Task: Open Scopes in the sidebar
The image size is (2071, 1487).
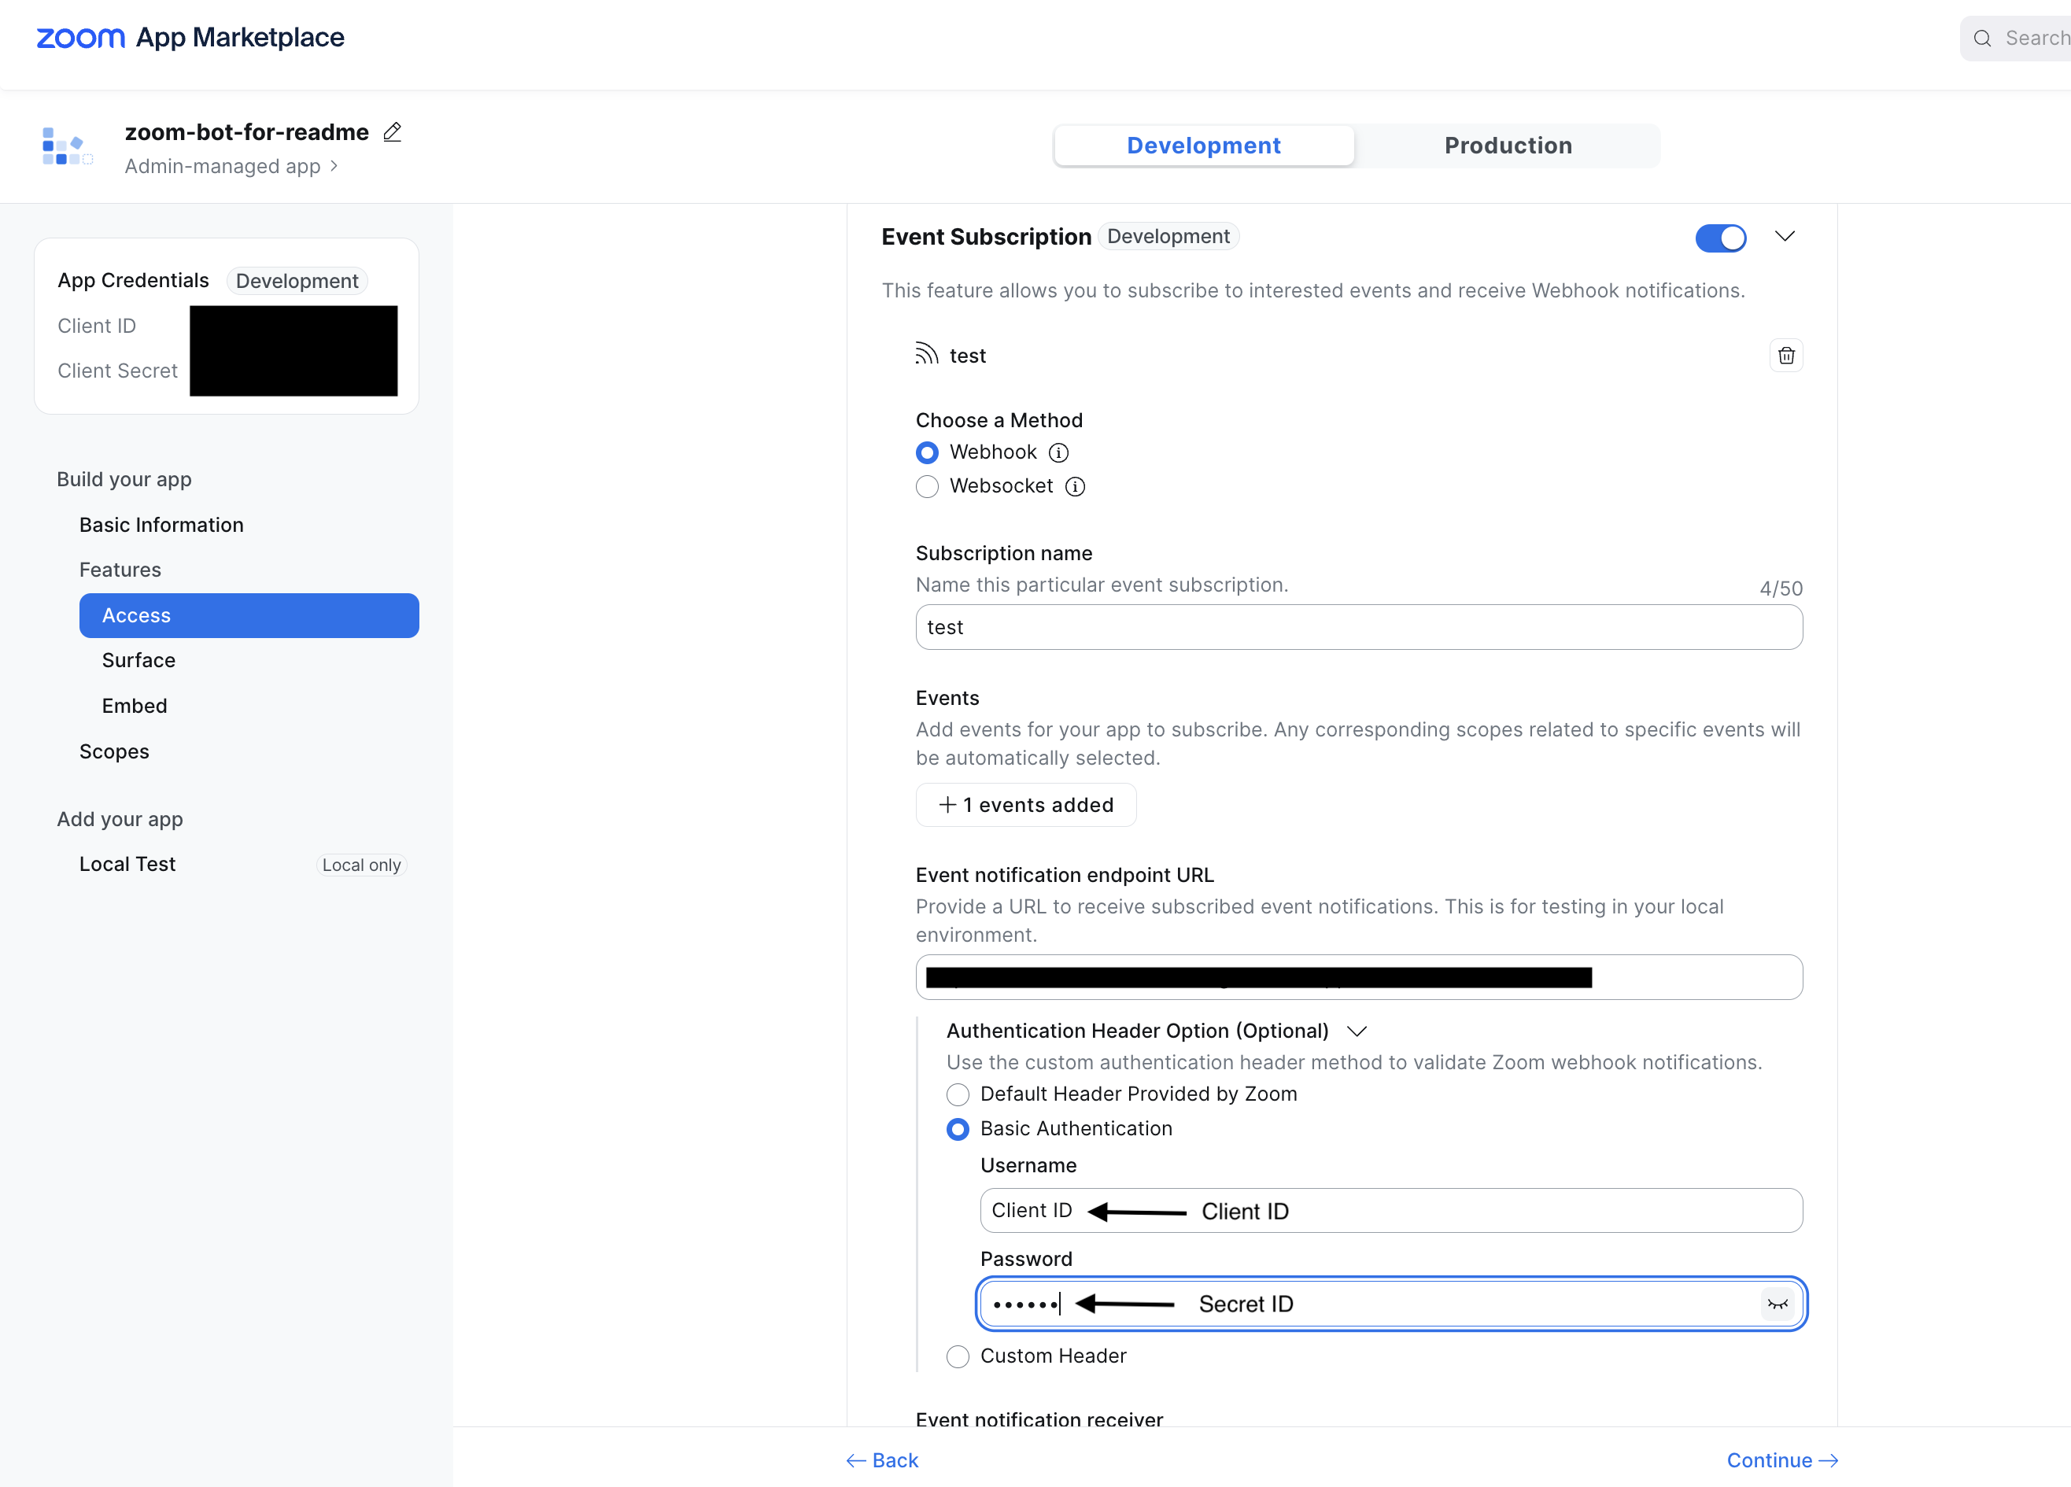Action: coord(114,751)
